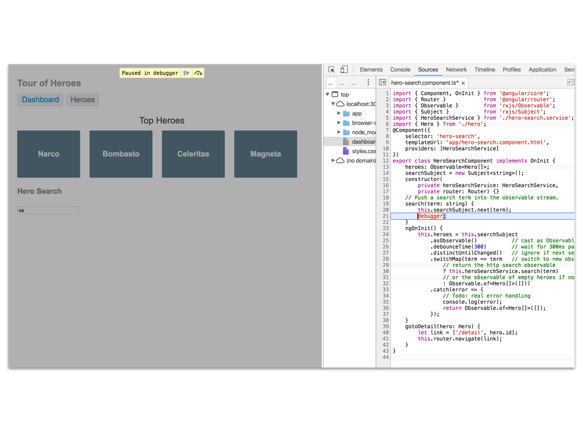This screenshot has height=437, width=583.
Task: Click '.debounceTime(300)' in the code
Action: [x=458, y=247]
